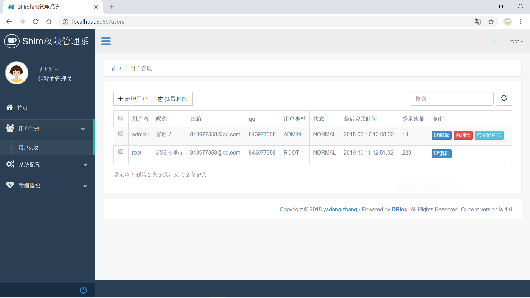Open 首页 in the sidebar
The height and width of the screenshot is (298, 530).
pos(22,108)
